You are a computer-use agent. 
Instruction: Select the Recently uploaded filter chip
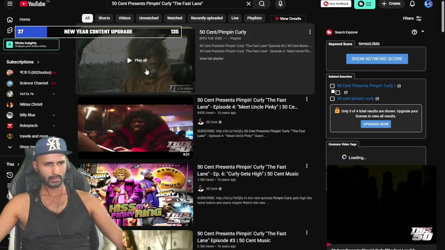(207, 18)
